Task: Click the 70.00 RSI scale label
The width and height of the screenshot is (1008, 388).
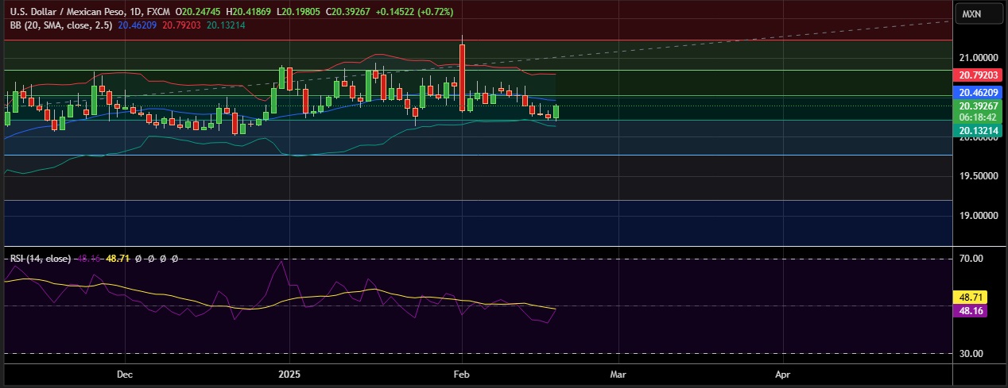Action: pos(972,259)
